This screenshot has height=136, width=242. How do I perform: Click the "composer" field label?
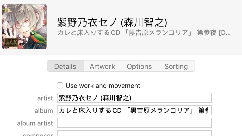click(38, 134)
